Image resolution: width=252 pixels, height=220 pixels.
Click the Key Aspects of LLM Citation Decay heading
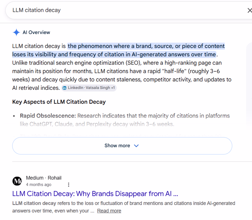59,102
